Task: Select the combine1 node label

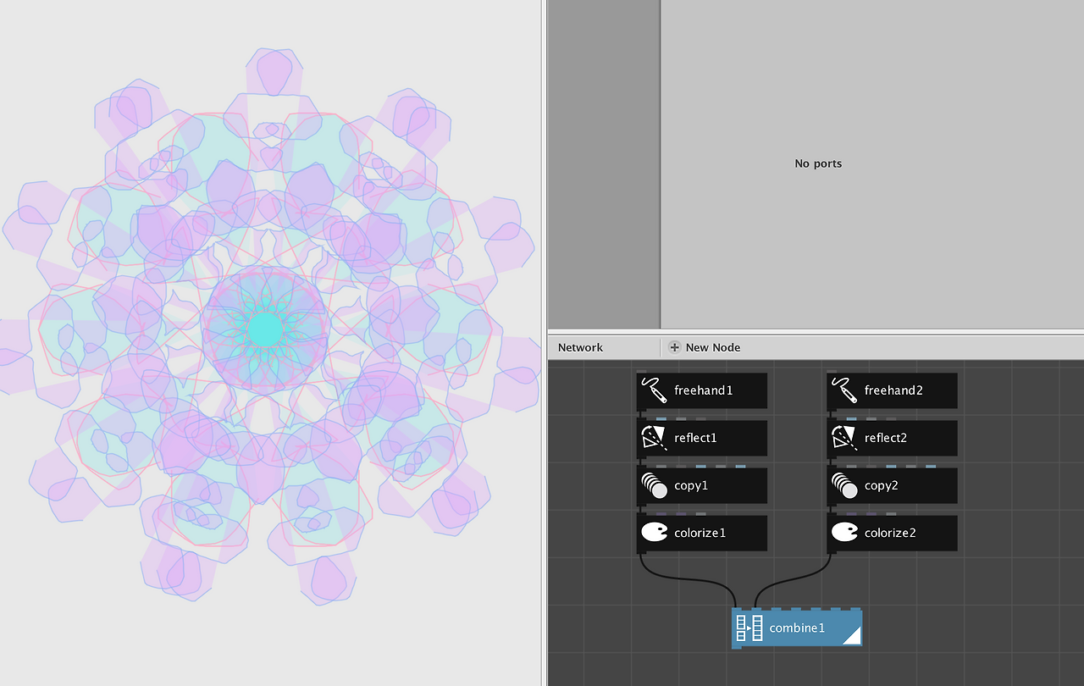Action: coord(797,628)
